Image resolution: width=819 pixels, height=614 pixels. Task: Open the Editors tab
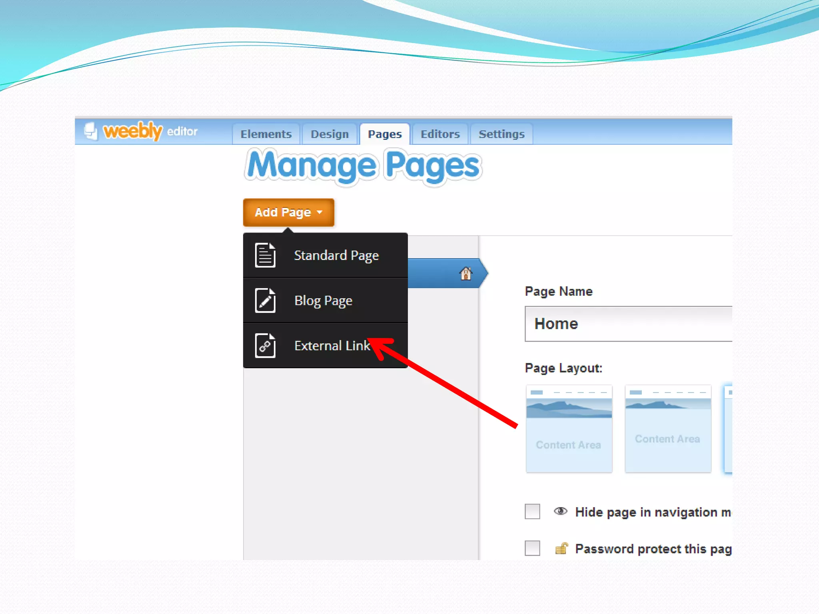point(440,134)
